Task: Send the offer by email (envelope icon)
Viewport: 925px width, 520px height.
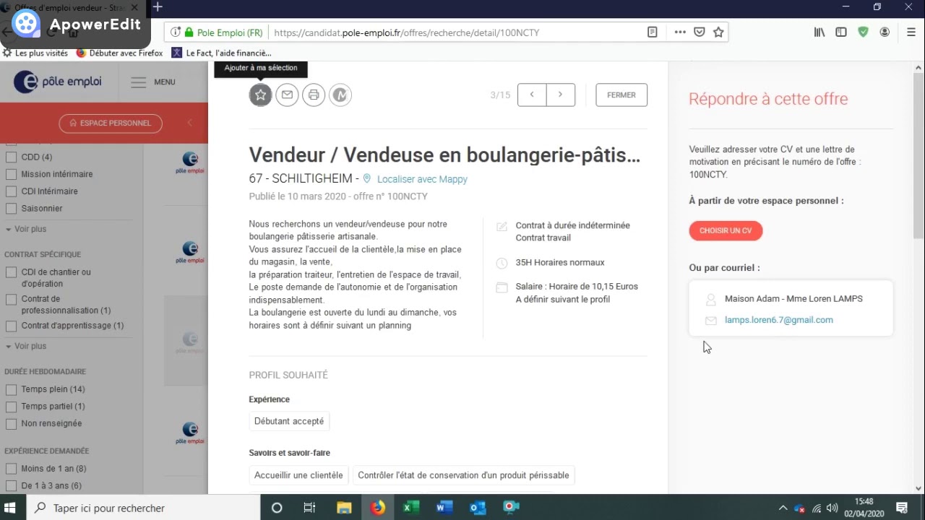Action: [287, 95]
